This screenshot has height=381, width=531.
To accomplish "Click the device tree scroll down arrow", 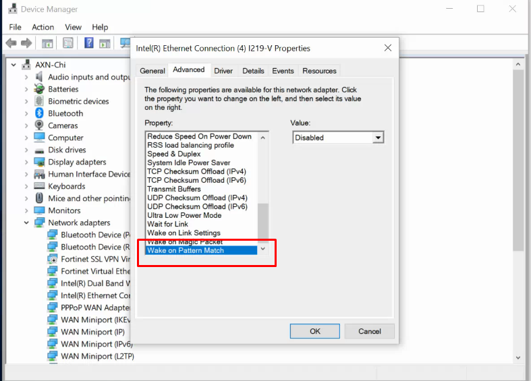I will [518, 357].
